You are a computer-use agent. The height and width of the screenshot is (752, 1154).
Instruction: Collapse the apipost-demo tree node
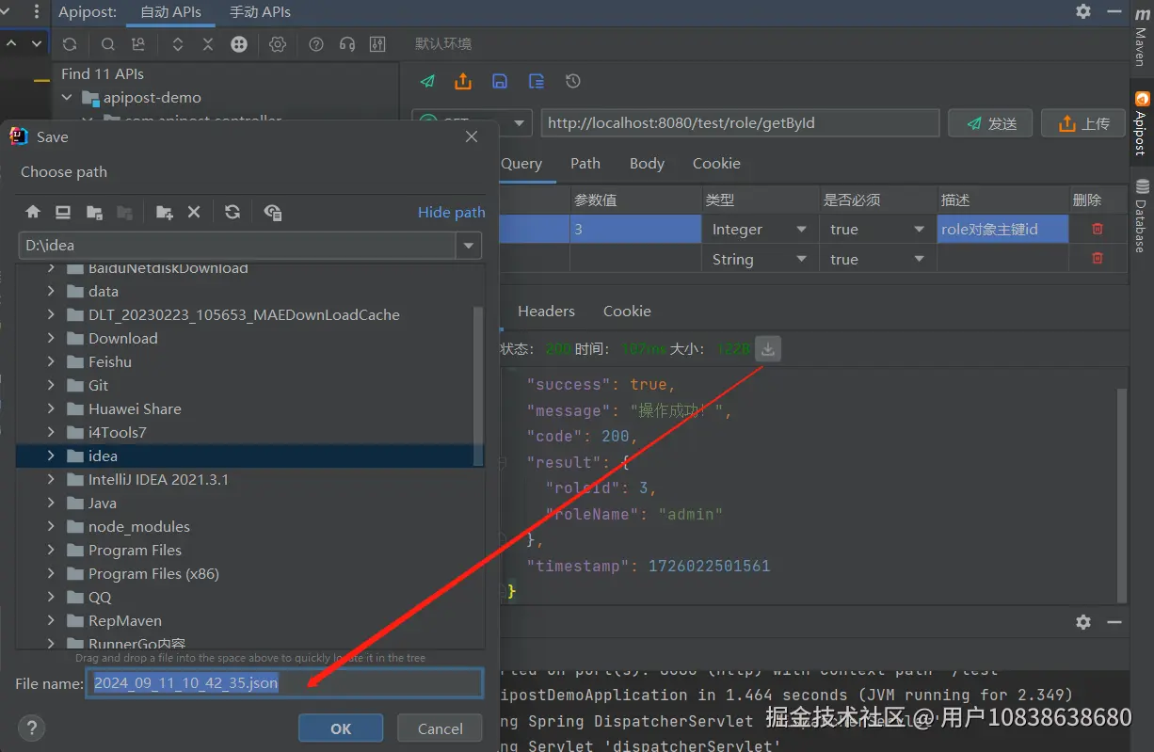coord(67,98)
